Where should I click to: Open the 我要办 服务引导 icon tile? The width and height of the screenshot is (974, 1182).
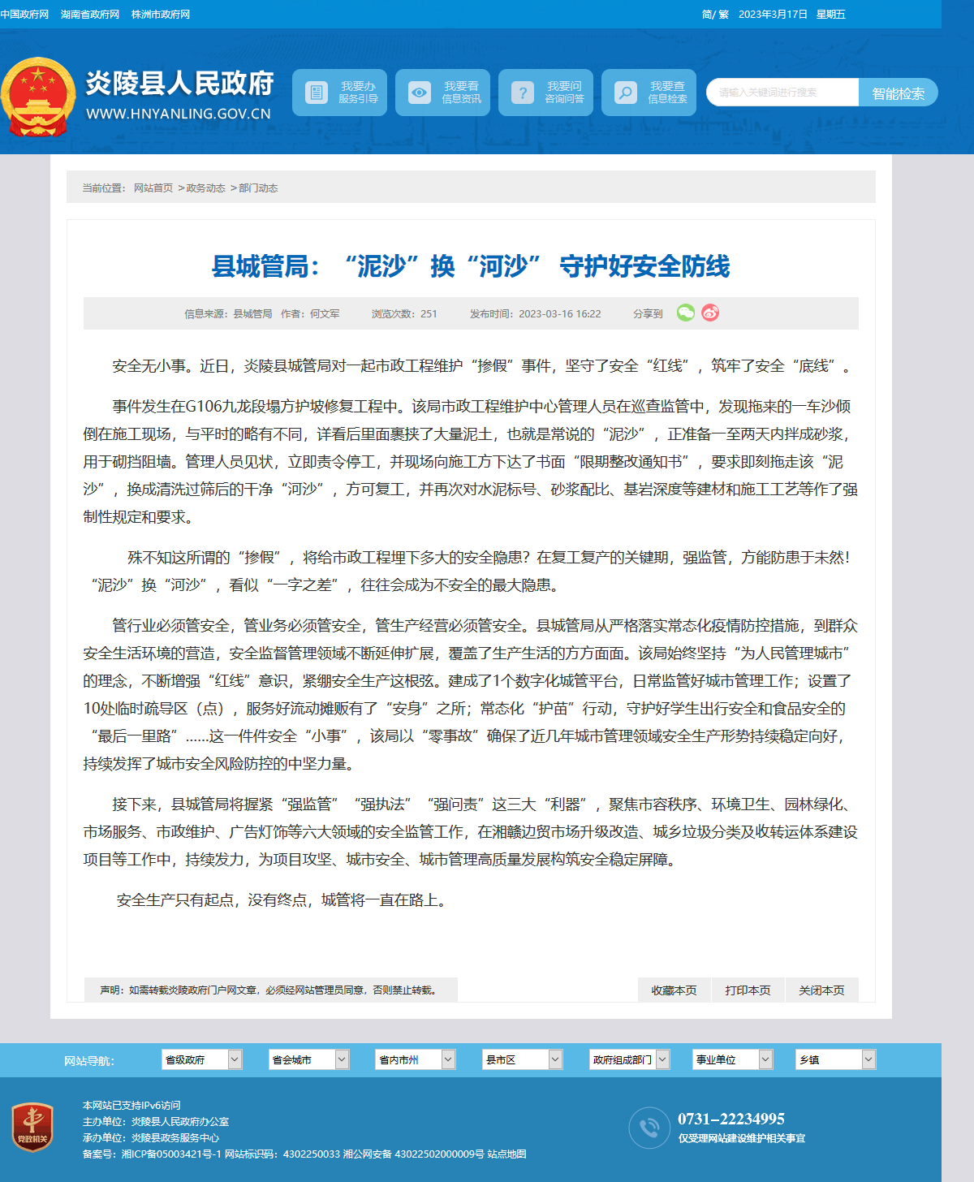316,93
